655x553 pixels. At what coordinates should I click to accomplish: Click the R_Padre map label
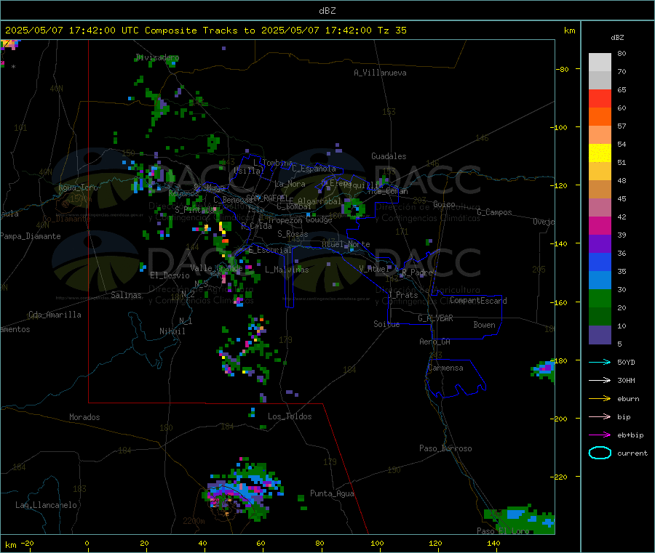click(x=417, y=273)
